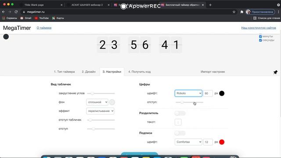The image size is (281, 158).
Task: Edit the Разделитель текст field
Action: [178, 122]
